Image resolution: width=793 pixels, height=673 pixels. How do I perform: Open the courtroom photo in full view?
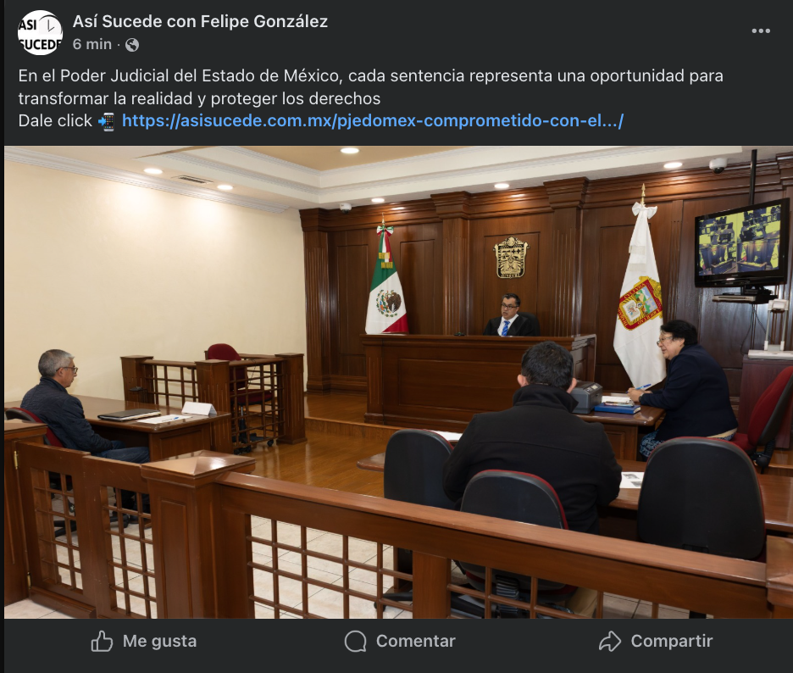pyautogui.click(x=398, y=382)
